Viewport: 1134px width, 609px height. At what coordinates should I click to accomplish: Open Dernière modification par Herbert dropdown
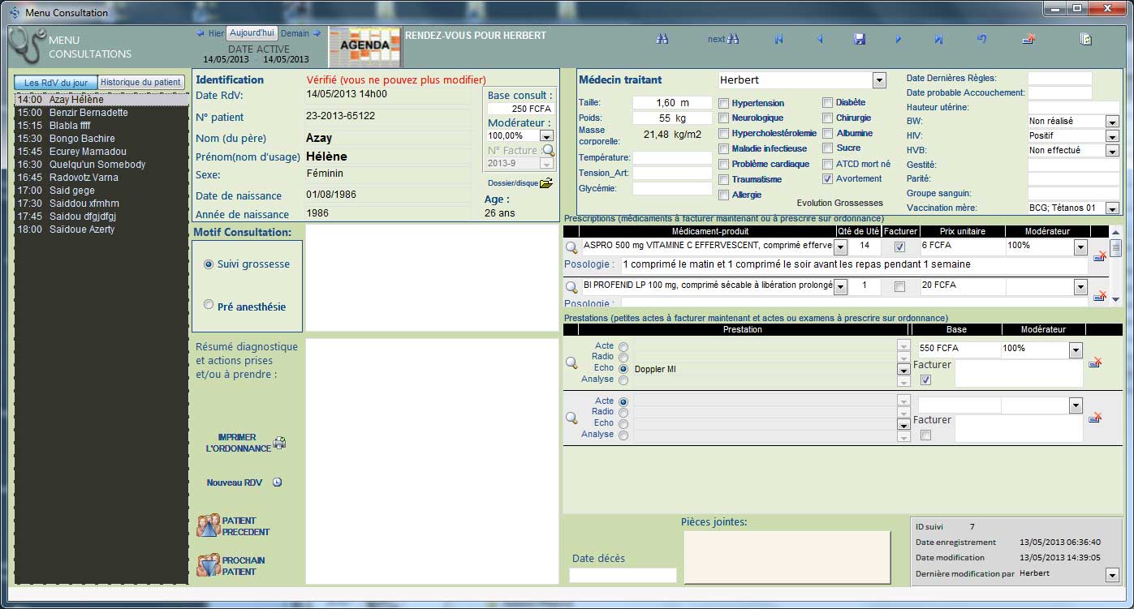click(x=1112, y=575)
